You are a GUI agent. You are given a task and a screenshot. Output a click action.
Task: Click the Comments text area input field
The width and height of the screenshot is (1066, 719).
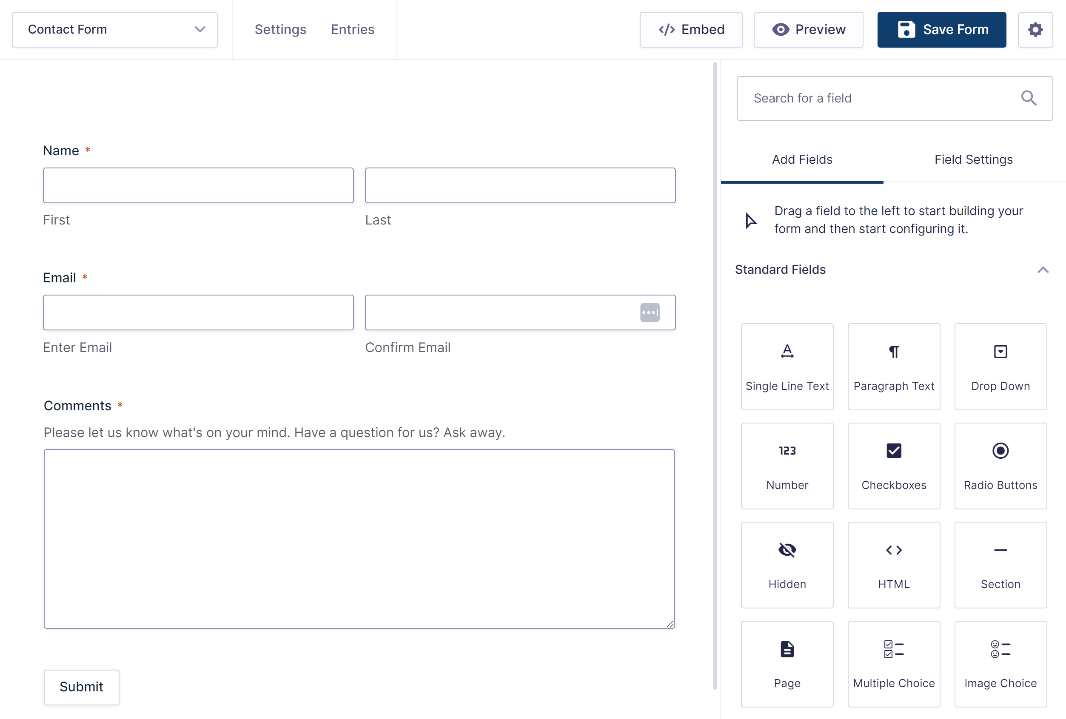click(359, 538)
